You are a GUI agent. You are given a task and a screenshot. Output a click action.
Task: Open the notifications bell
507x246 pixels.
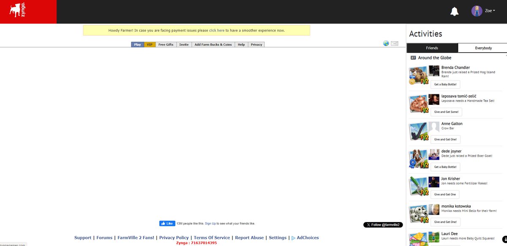click(x=455, y=11)
